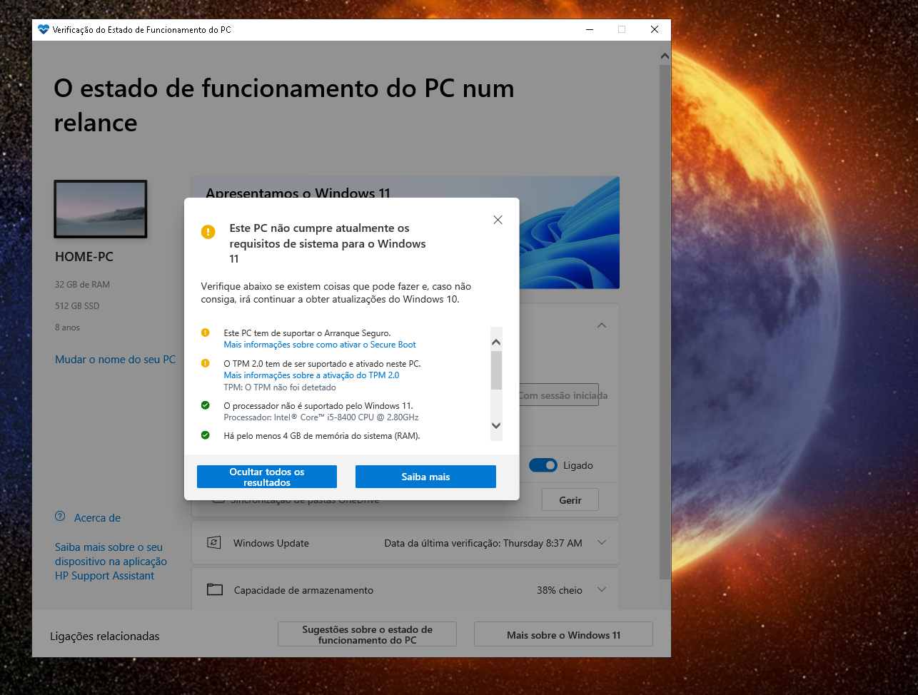
Task: Open the Secure Boot more information link
Action: [320, 345]
